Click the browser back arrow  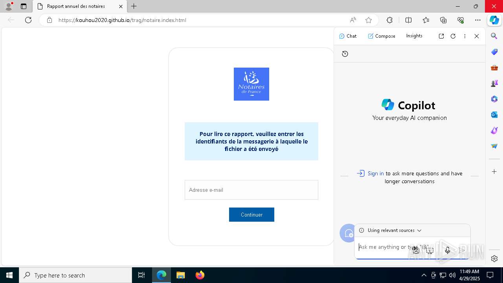tap(11, 20)
